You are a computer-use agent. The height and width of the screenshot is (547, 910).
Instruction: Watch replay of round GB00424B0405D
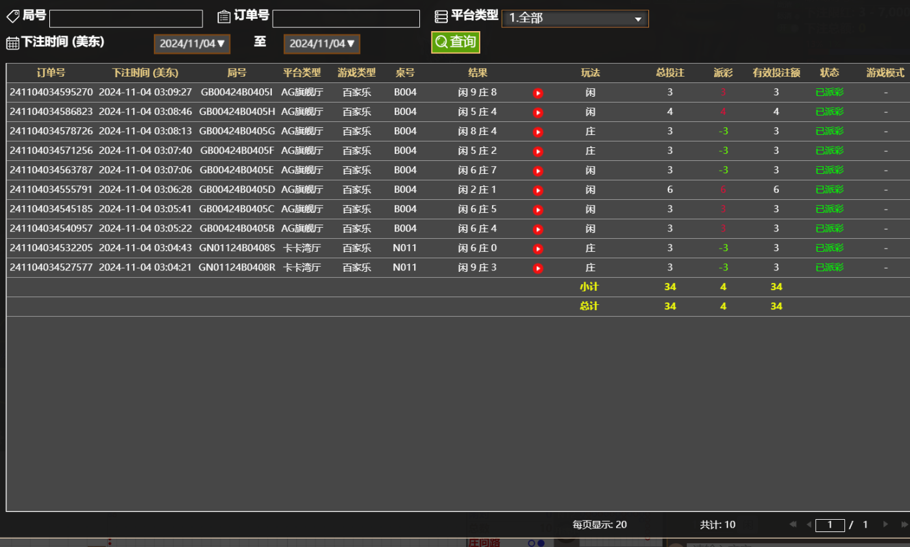pyautogui.click(x=537, y=190)
